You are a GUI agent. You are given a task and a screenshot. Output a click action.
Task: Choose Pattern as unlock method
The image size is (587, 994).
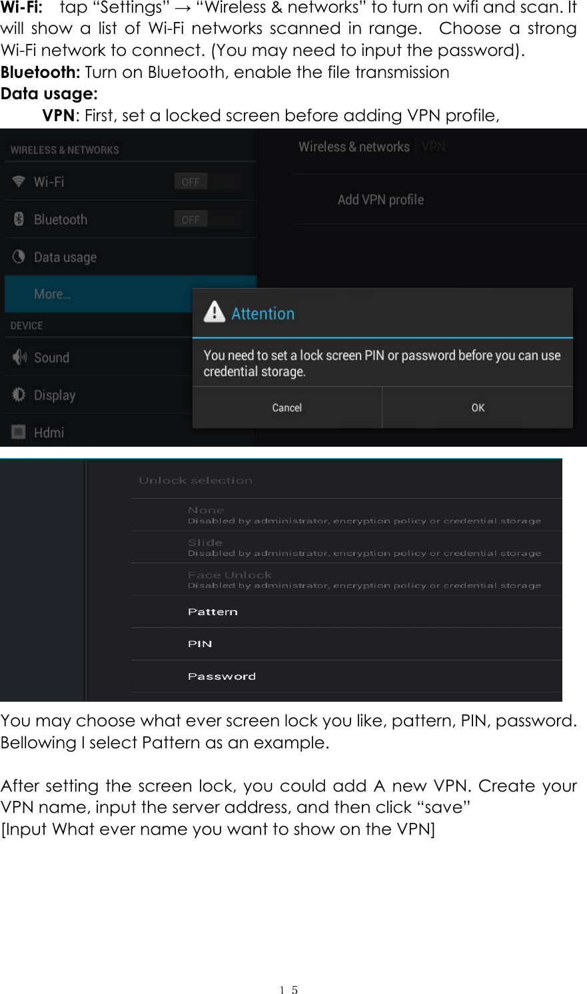point(213,612)
